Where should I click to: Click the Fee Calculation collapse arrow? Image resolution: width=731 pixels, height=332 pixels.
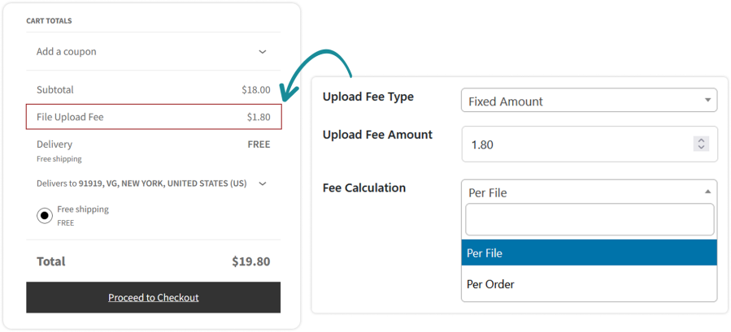[707, 192]
